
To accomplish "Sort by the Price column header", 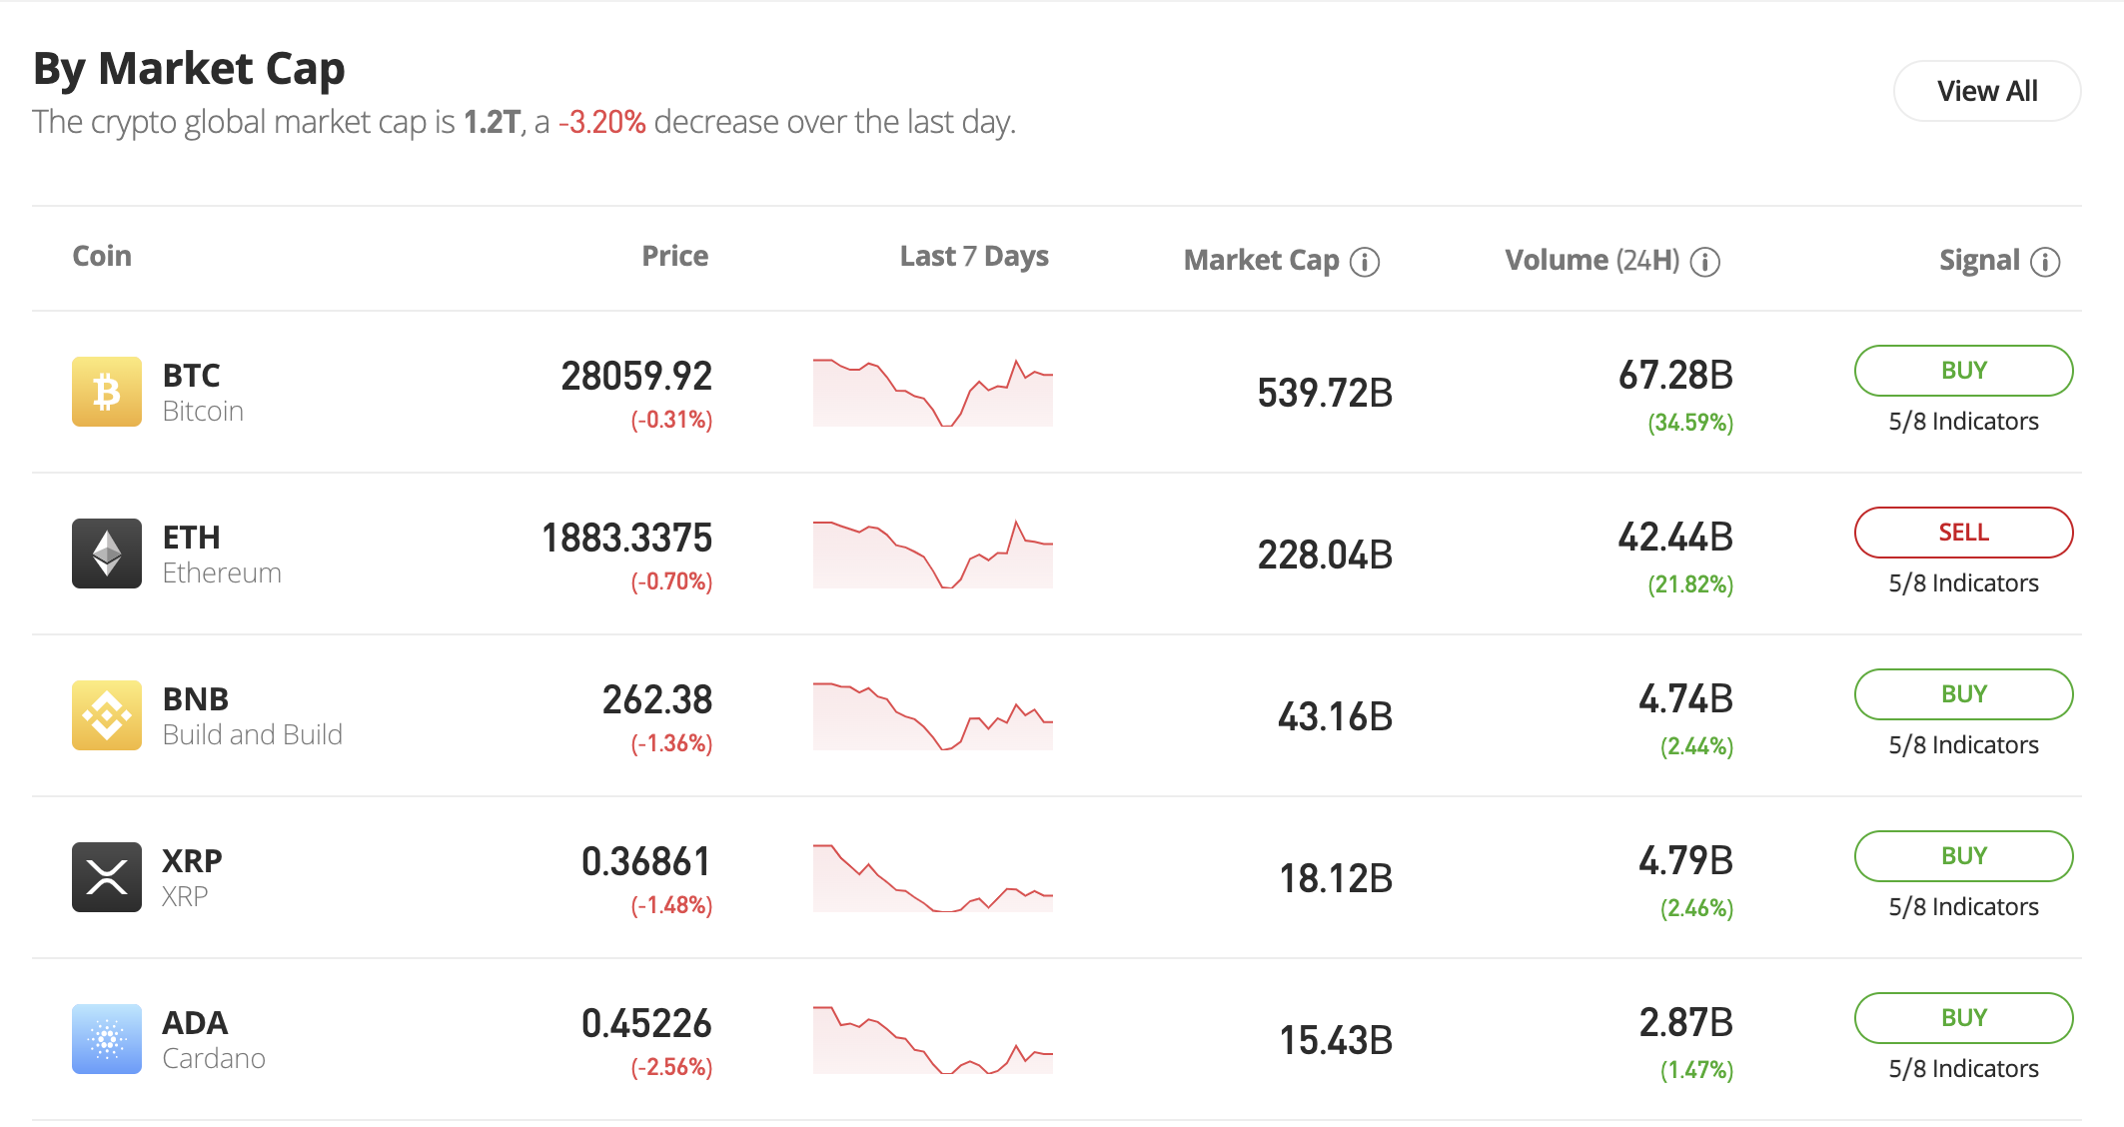I will pyautogui.click(x=675, y=256).
